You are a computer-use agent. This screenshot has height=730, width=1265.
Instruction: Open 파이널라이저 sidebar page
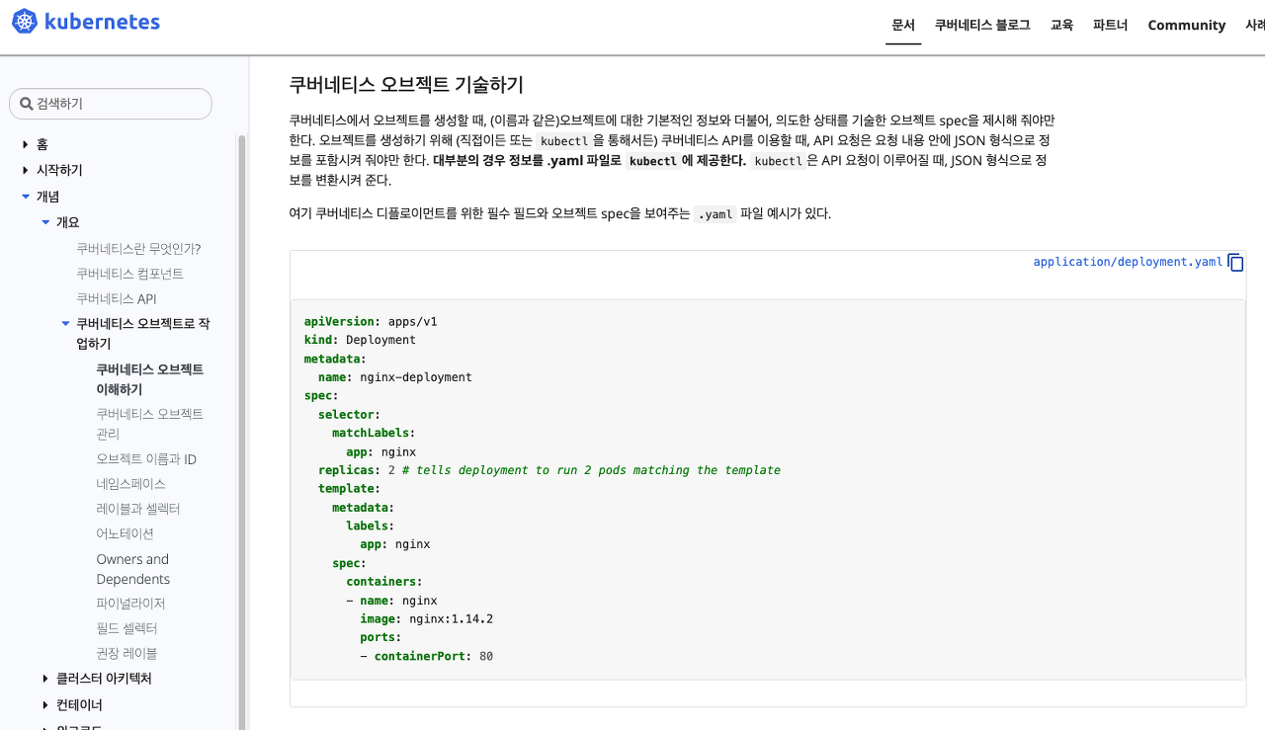coord(130,603)
